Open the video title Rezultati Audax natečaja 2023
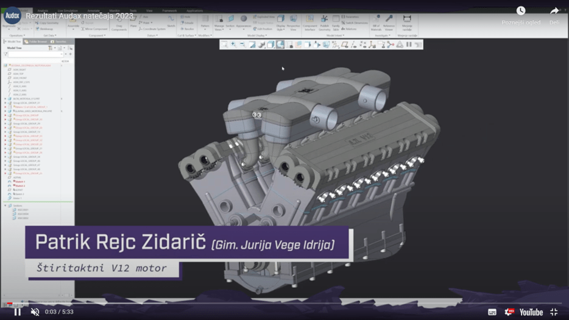 (x=79, y=16)
